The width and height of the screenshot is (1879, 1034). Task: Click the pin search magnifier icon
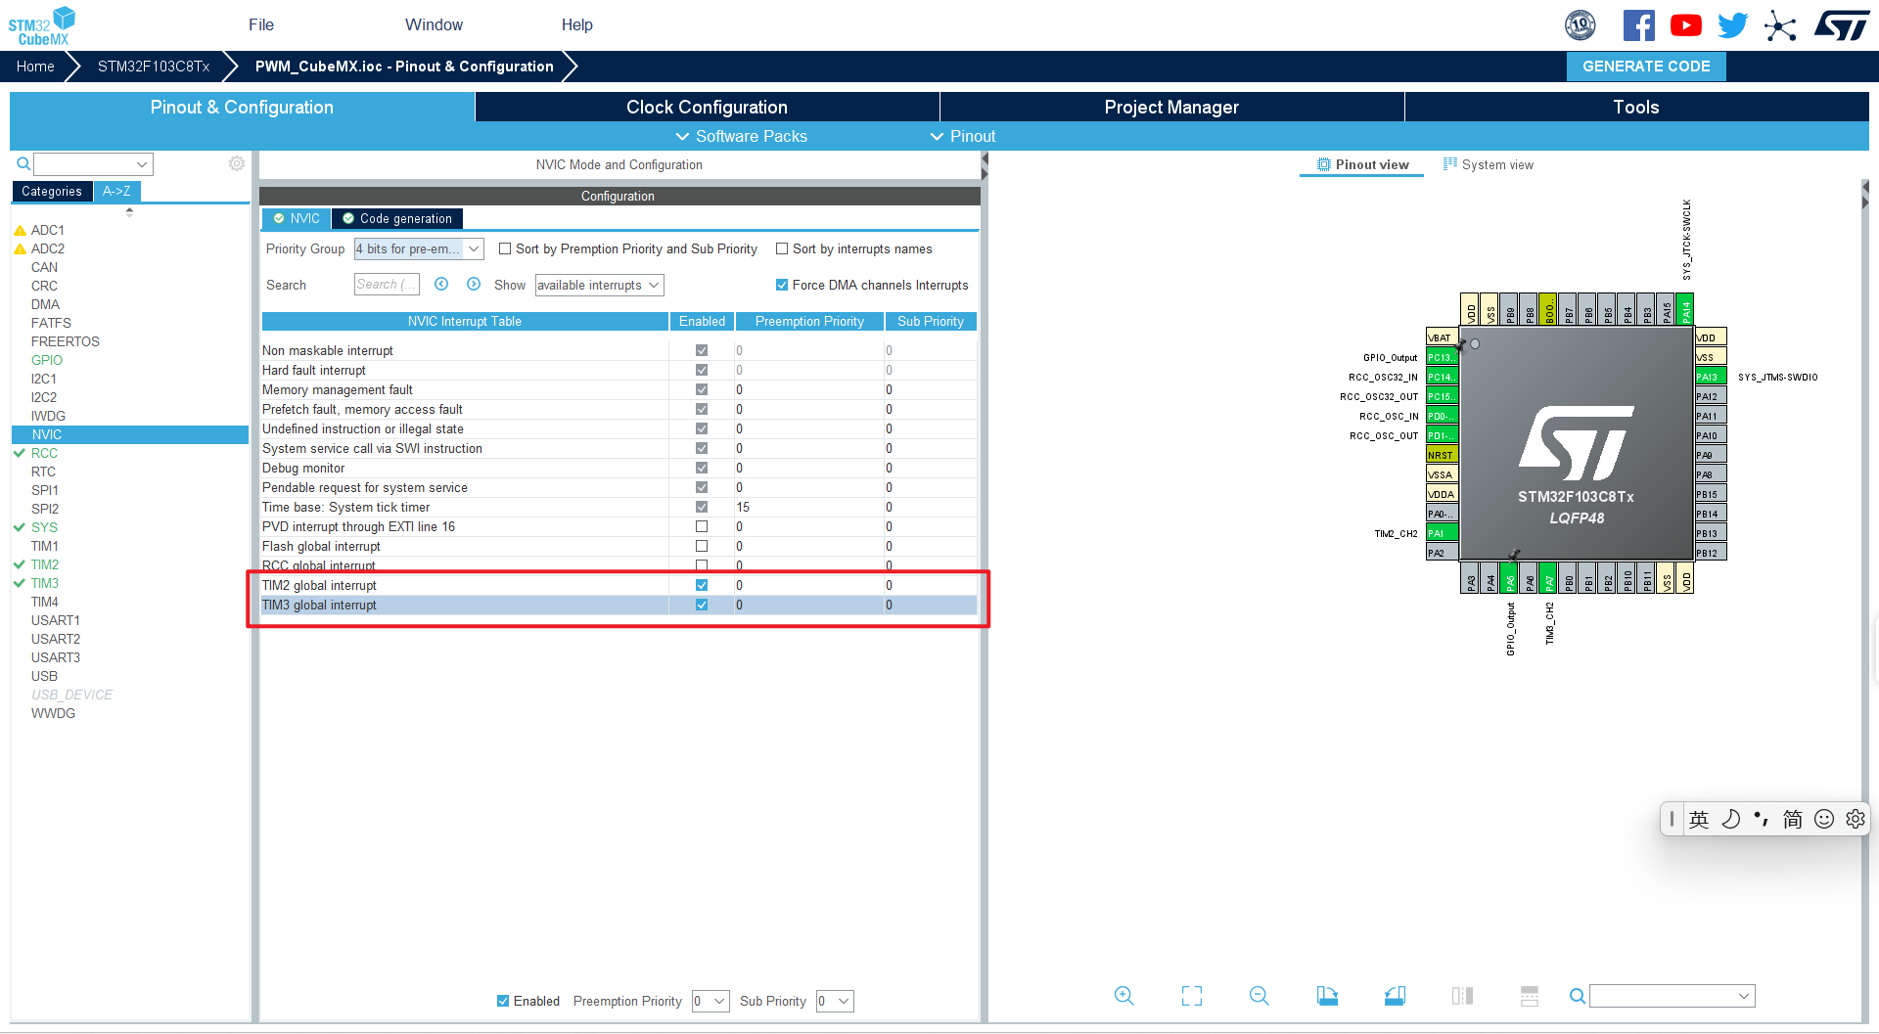pos(1577,996)
